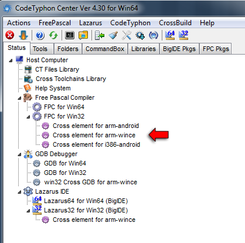Click the download arrow toolbar icon
The image size is (245, 243).
(23, 35)
